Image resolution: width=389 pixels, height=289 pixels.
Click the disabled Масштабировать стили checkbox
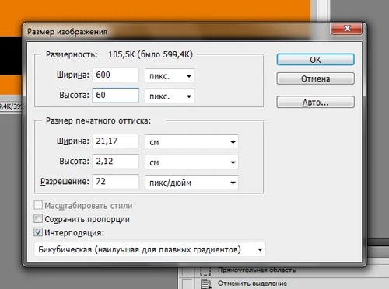(38, 205)
